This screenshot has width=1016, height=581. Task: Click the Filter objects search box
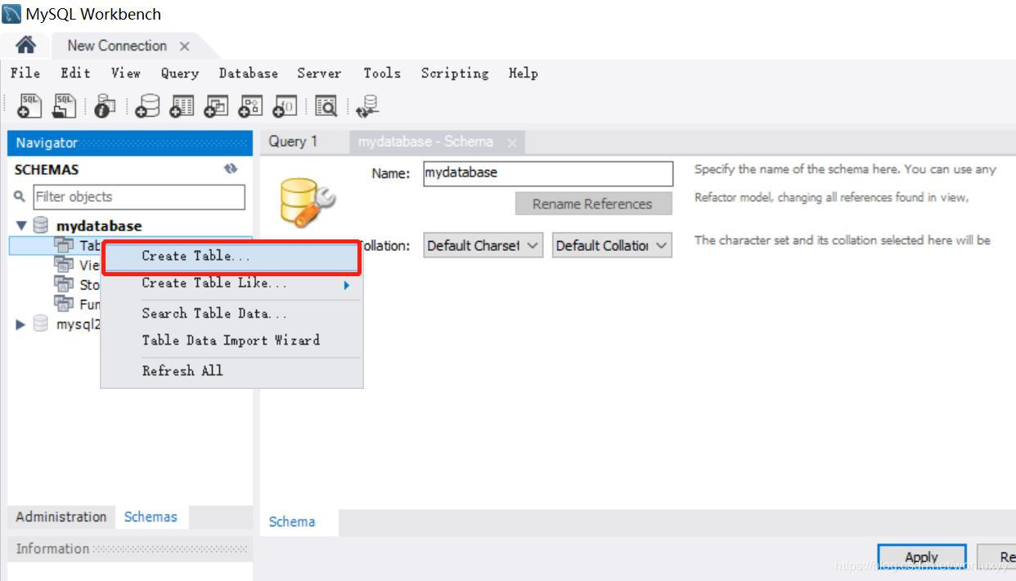pos(138,197)
